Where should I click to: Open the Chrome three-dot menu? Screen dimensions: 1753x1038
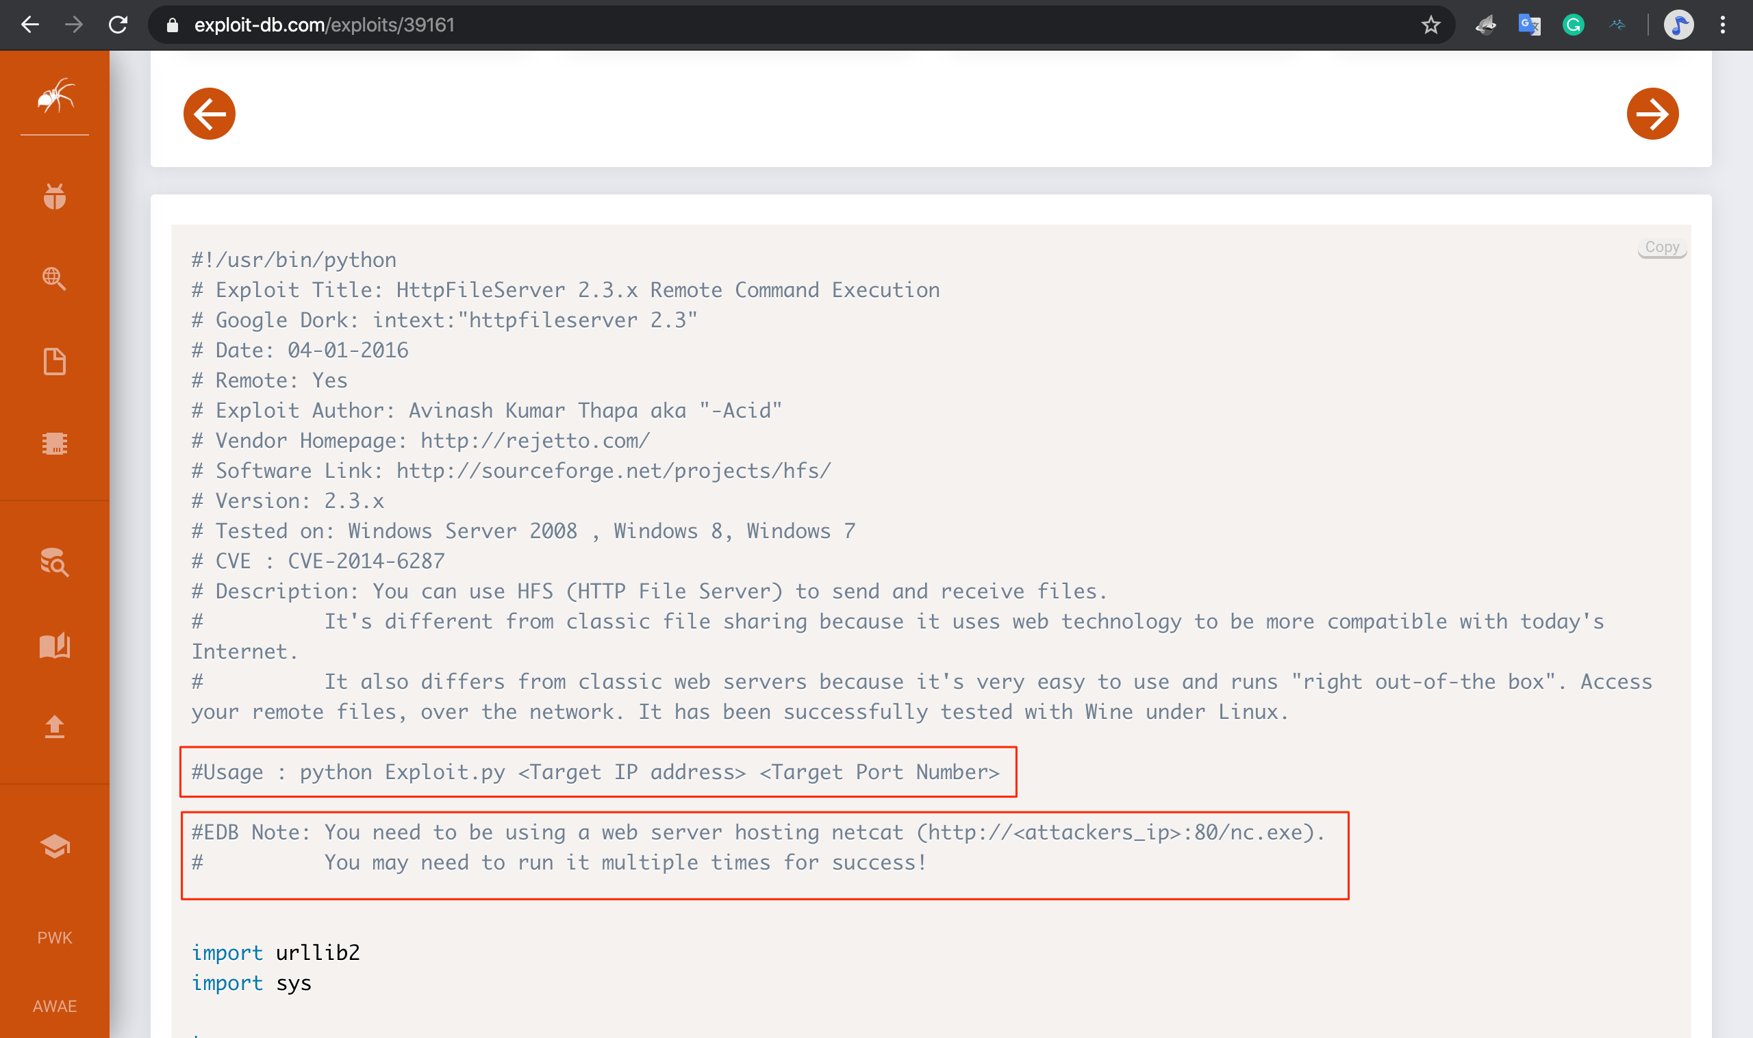coord(1724,25)
